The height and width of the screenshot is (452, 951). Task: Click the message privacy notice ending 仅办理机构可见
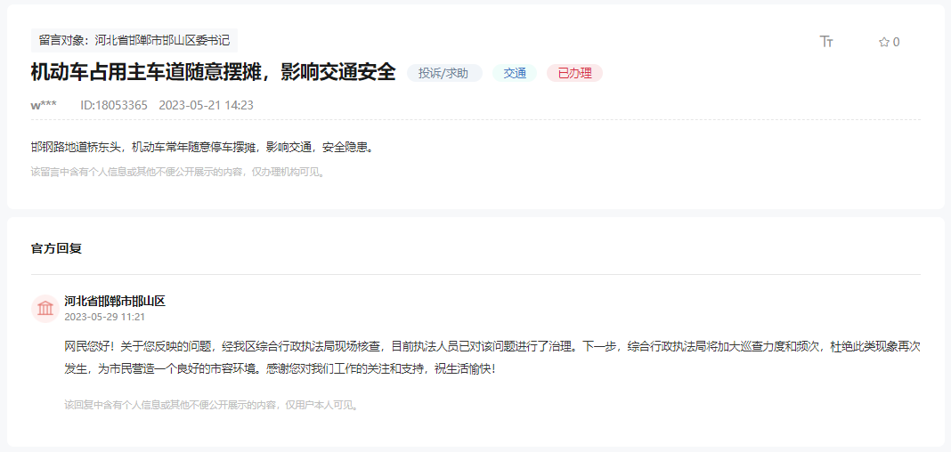[x=179, y=172]
